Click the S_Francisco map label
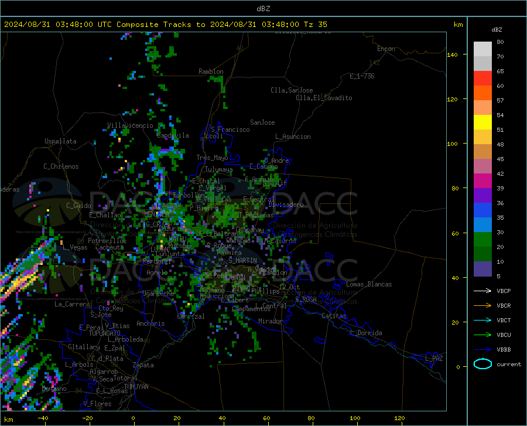The image size is (527, 426). point(230,129)
